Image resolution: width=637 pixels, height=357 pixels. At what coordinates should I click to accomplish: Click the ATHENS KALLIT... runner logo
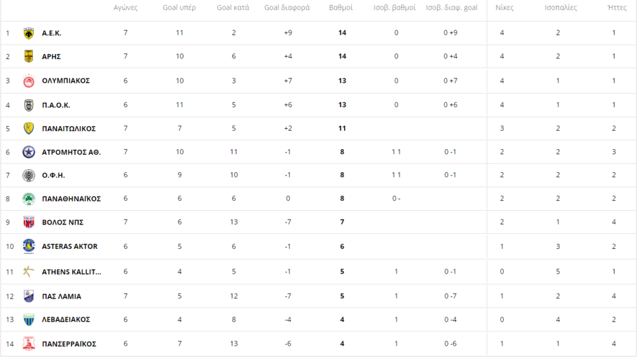click(x=29, y=272)
